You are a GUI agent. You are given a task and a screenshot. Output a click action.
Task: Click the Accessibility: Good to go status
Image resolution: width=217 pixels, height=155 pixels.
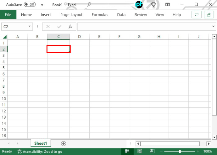tap(40, 152)
